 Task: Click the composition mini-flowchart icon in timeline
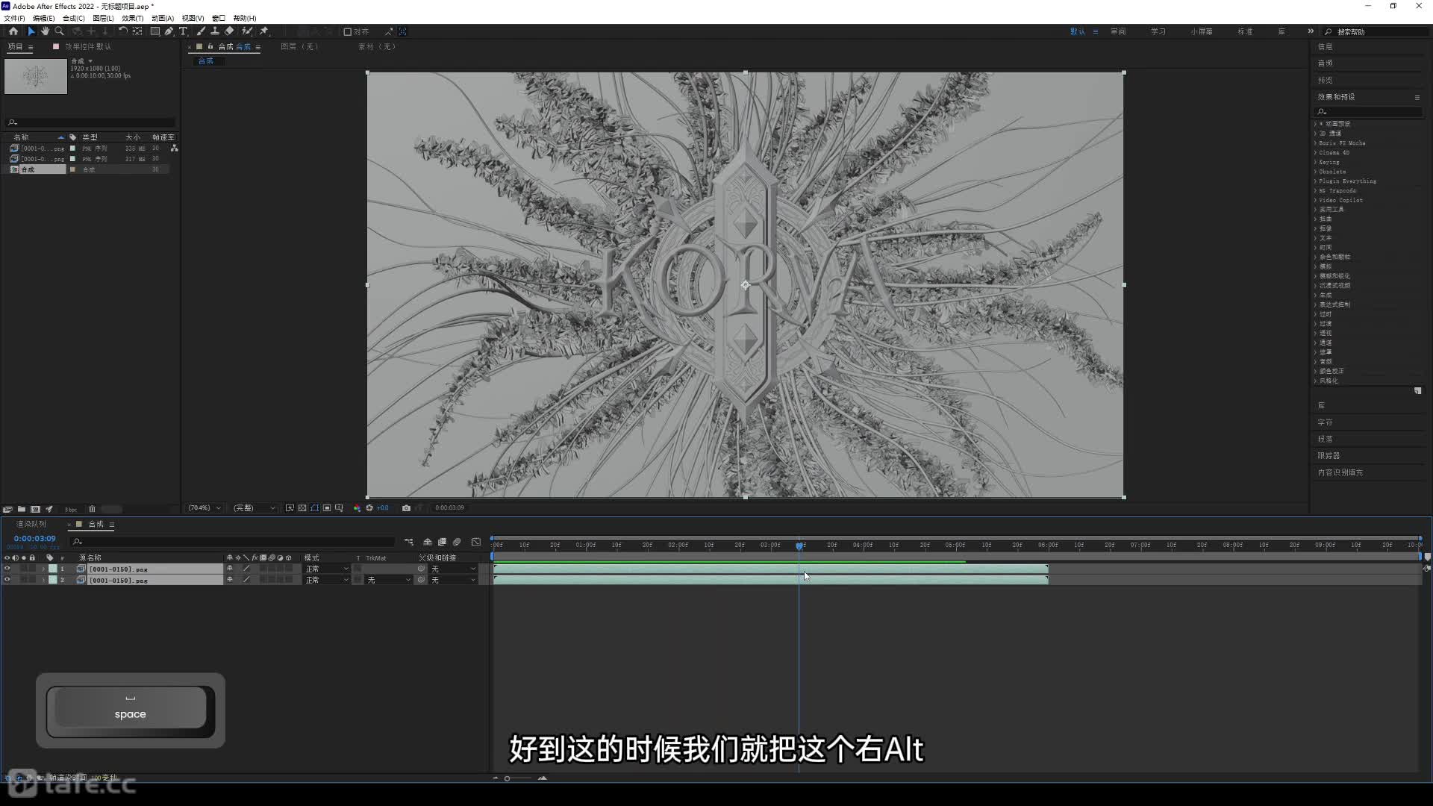point(408,542)
